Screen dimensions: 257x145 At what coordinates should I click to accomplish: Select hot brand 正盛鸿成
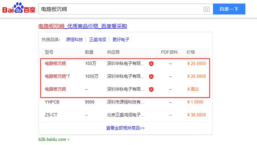click(98, 40)
